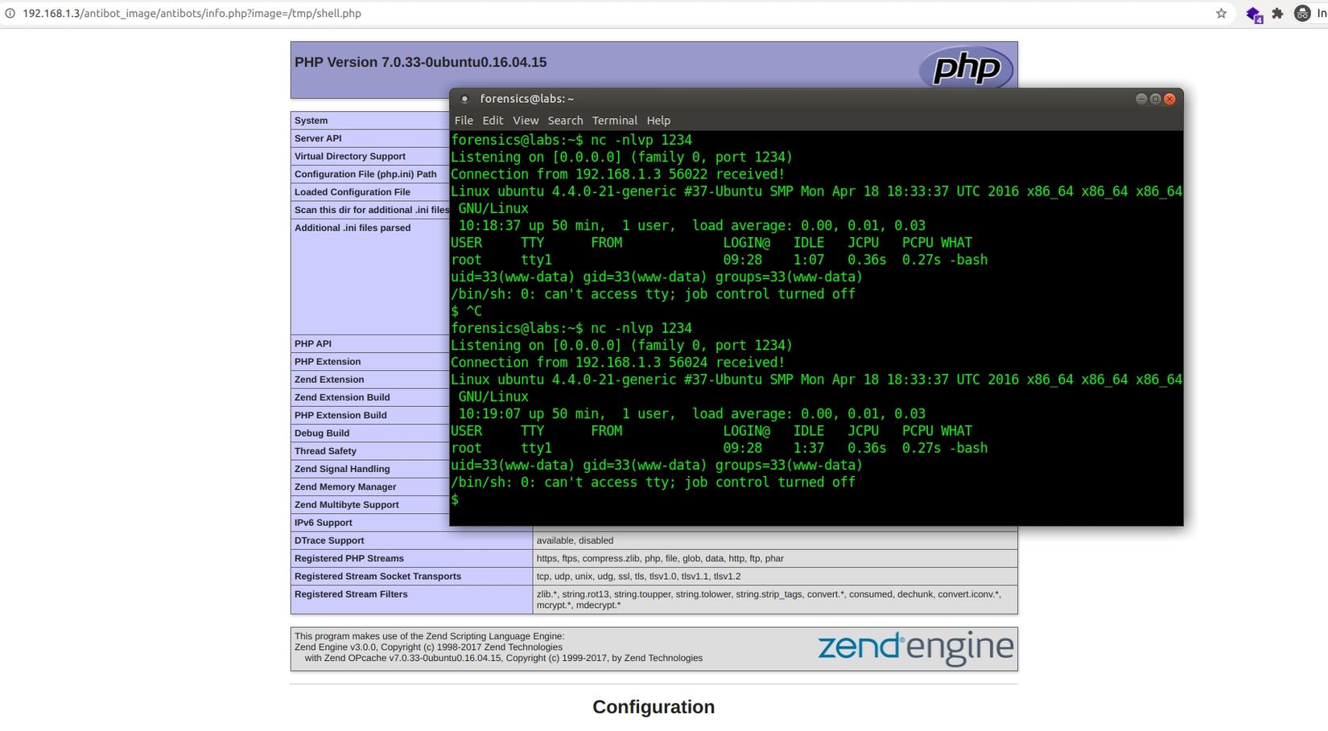The image size is (1328, 731).
Task: Open the View menu in terminal
Action: click(x=526, y=121)
